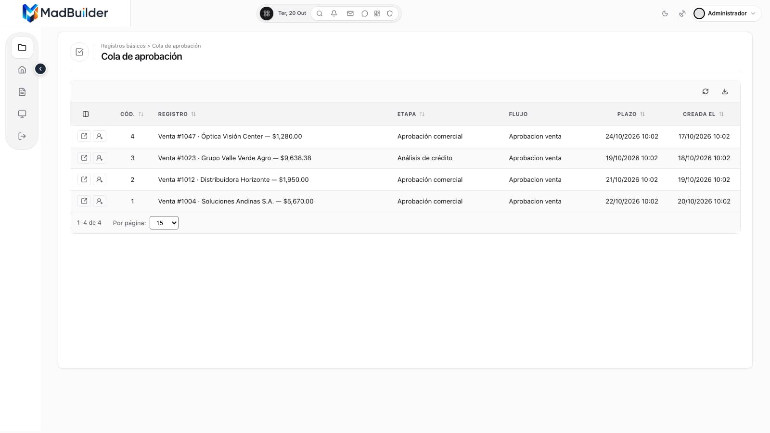Collapse the sidebar with the chevron button
The width and height of the screenshot is (770, 433).
[x=40, y=69]
